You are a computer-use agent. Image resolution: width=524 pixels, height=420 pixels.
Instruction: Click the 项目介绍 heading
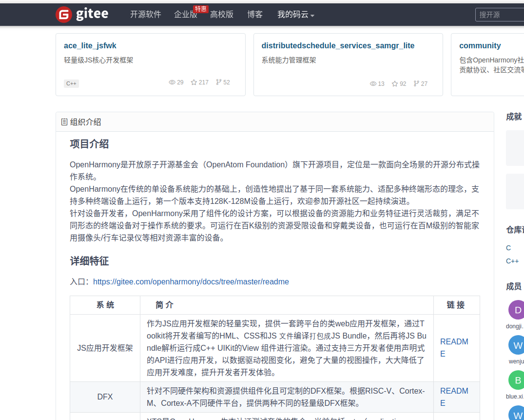click(89, 144)
